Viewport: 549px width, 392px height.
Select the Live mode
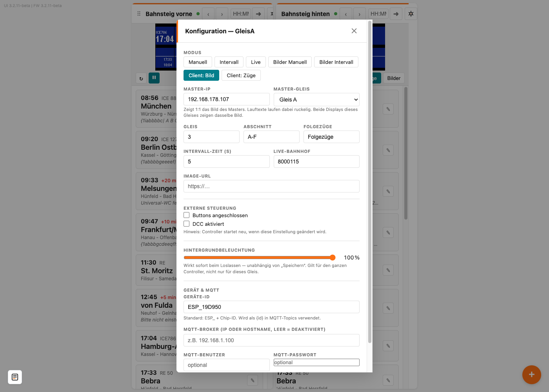pos(256,62)
